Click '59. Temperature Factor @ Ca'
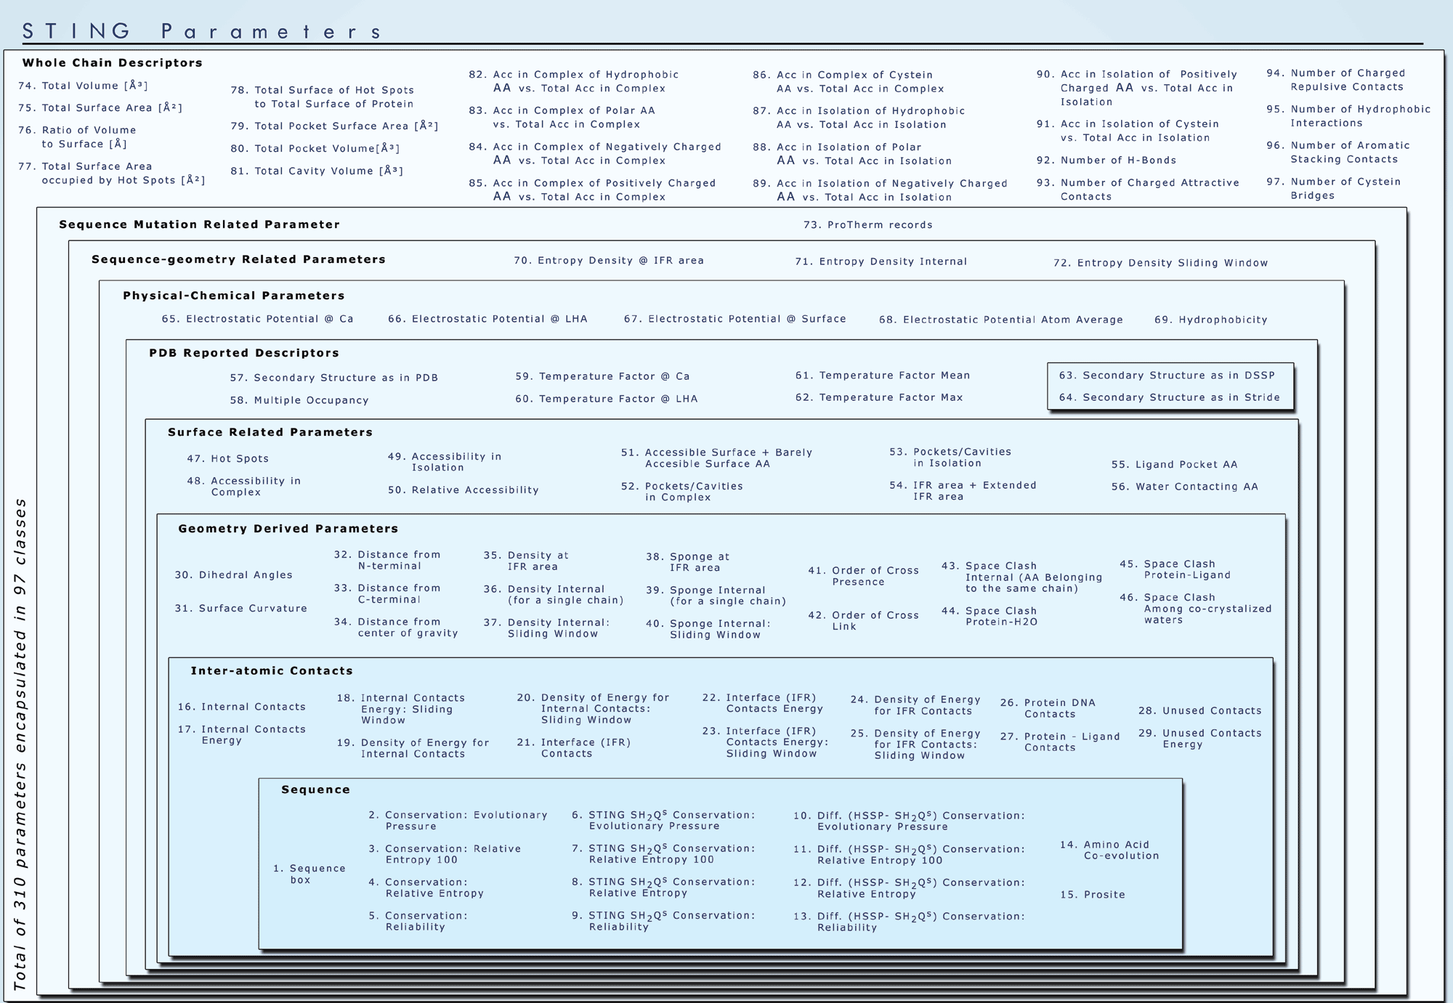Image resolution: width=1453 pixels, height=1003 pixels. pyautogui.click(x=603, y=375)
